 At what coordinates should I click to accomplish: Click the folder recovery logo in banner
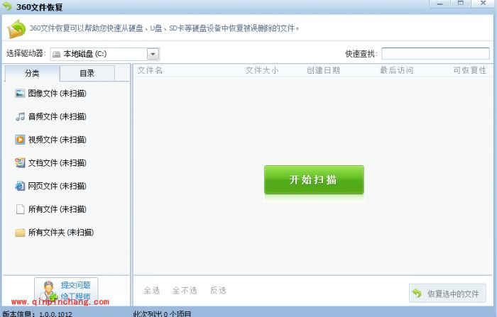(x=16, y=29)
